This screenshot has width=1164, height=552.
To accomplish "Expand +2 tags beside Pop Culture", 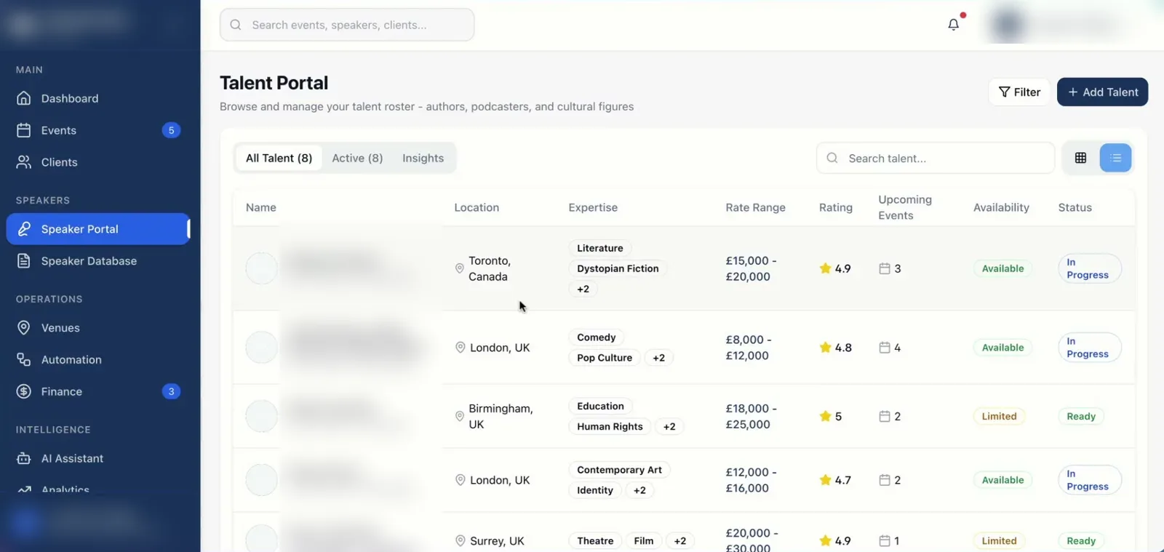I will (x=658, y=358).
